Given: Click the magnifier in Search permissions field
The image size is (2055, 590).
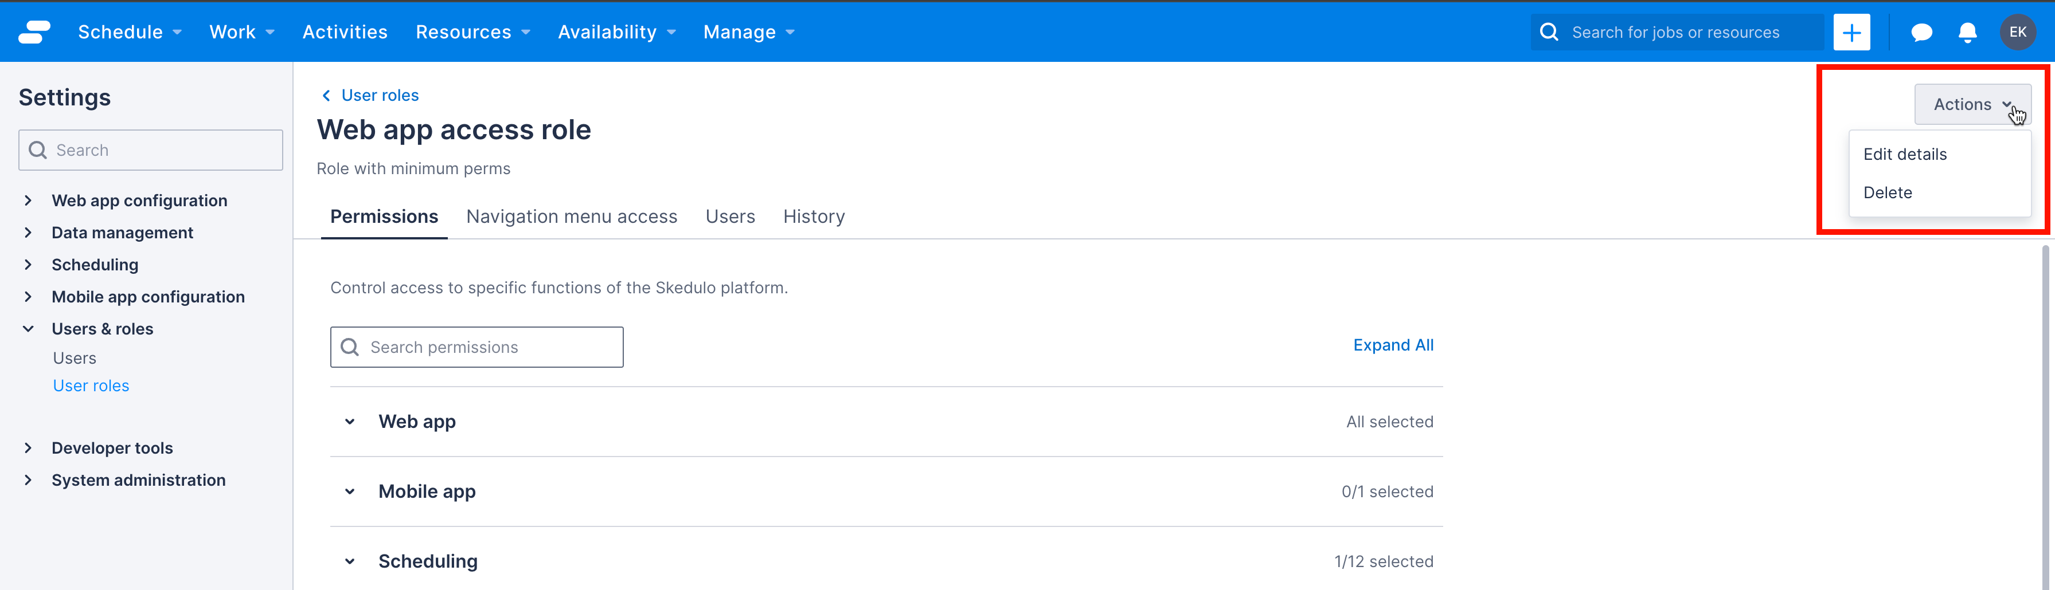Looking at the screenshot, I should (349, 347).
